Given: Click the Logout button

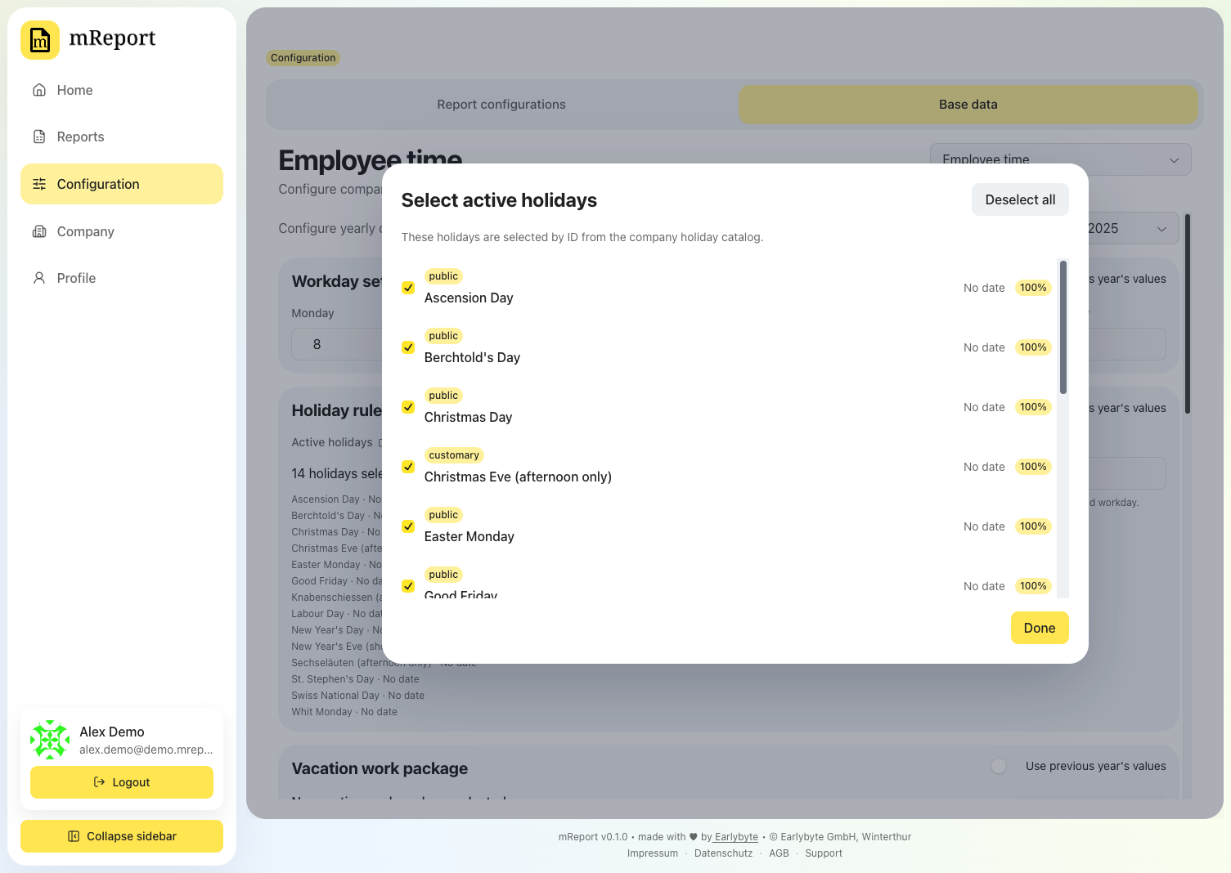Looking at the screenshot, I should (x=122, y=782).
